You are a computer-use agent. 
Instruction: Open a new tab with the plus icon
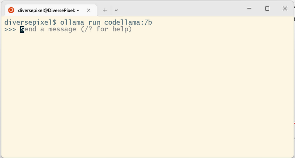click(x=105, y=10)
